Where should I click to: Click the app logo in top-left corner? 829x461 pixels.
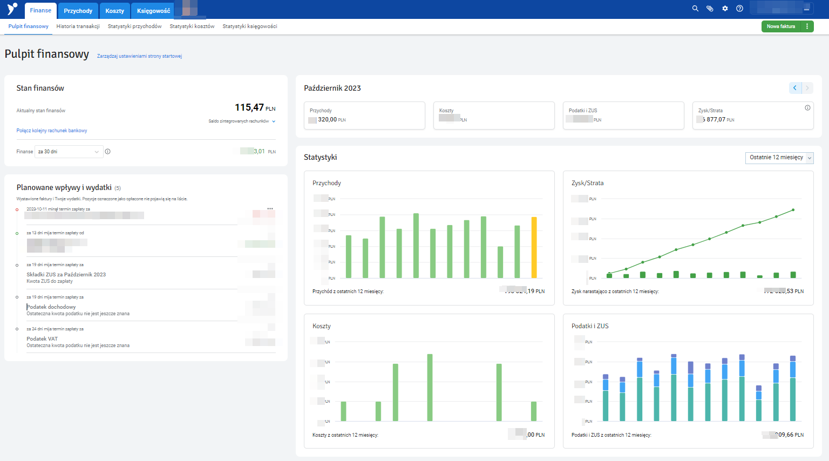(x=12, y=9)
